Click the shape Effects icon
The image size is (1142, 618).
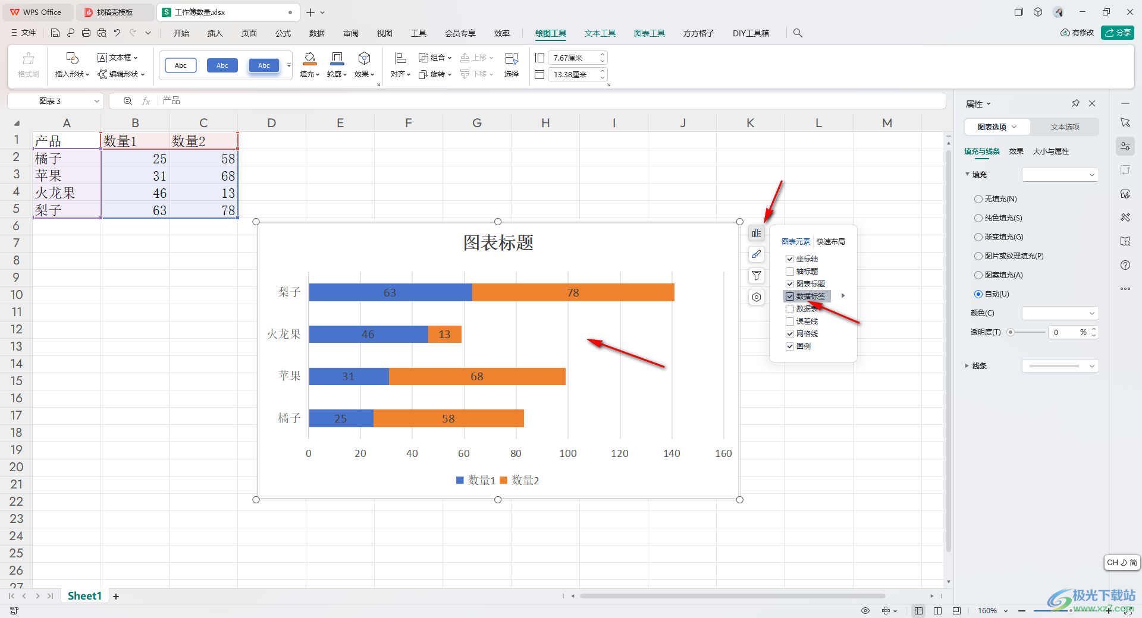364,58
